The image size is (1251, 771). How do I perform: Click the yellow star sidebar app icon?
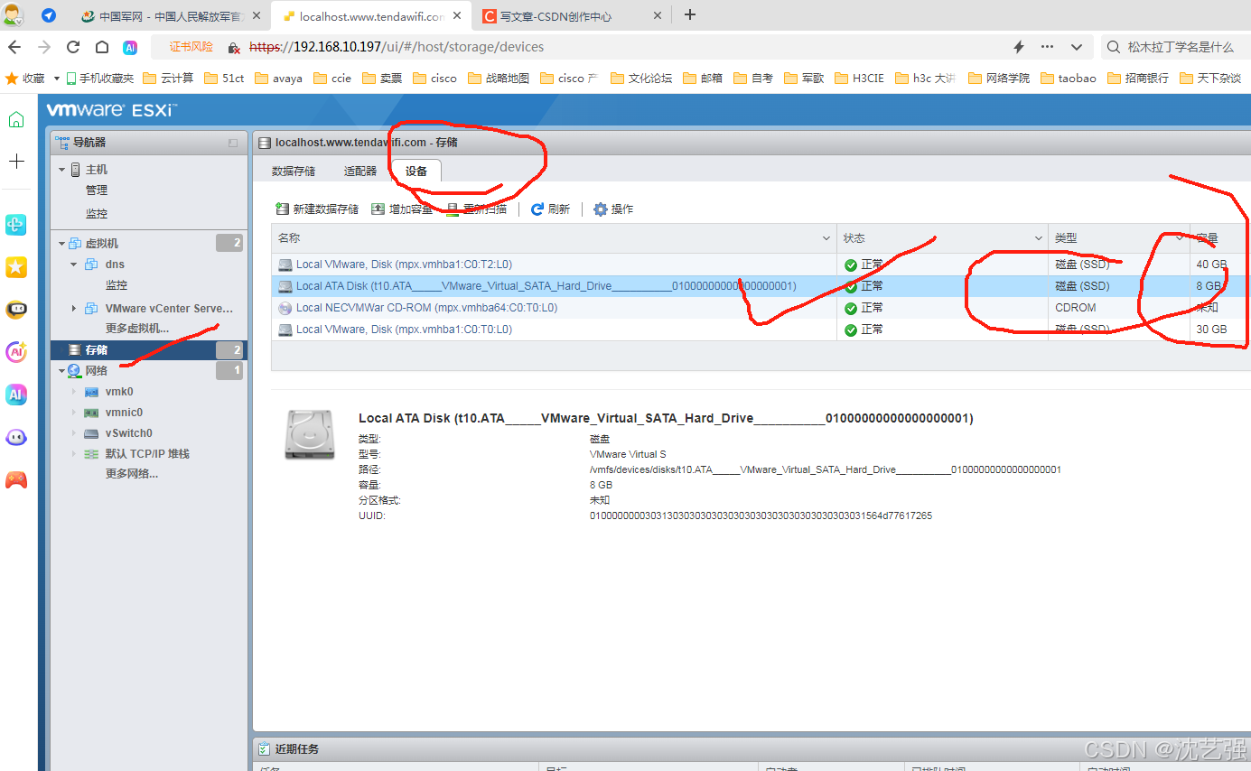[16, 267]
